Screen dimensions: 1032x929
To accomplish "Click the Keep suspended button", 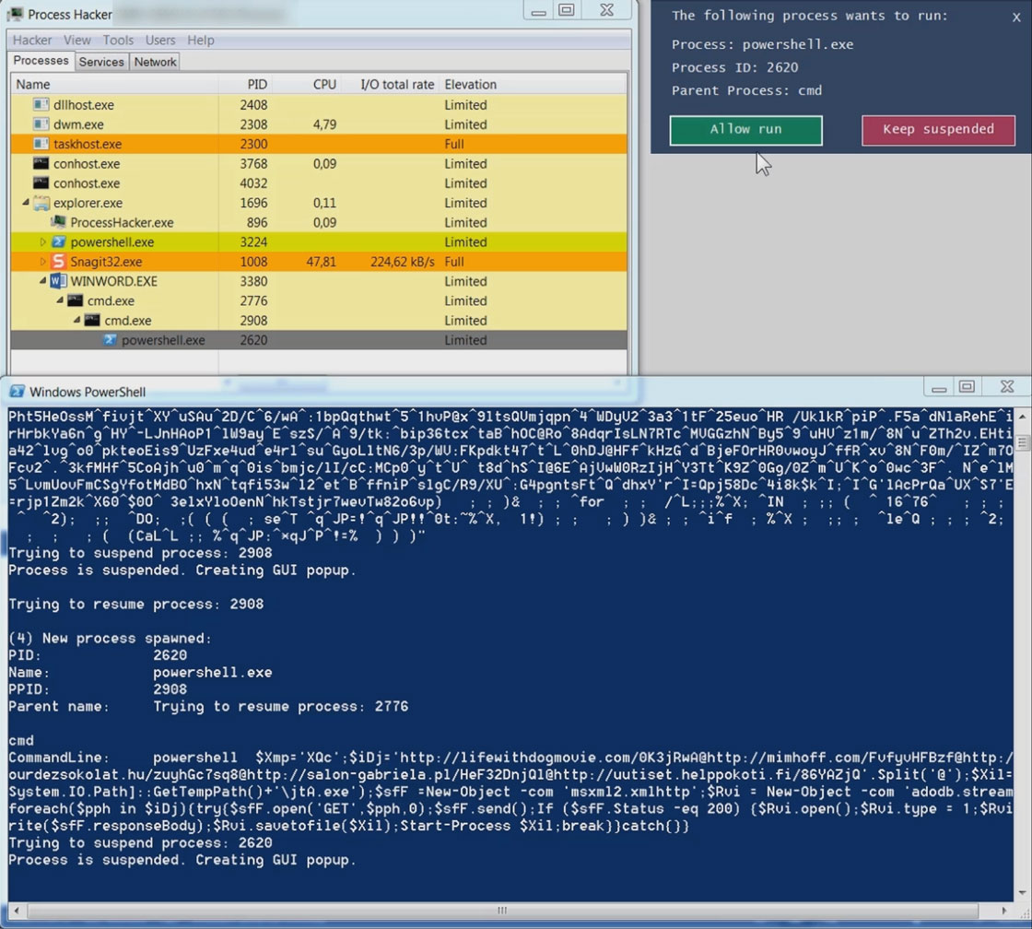I will (x=938, y=130).
